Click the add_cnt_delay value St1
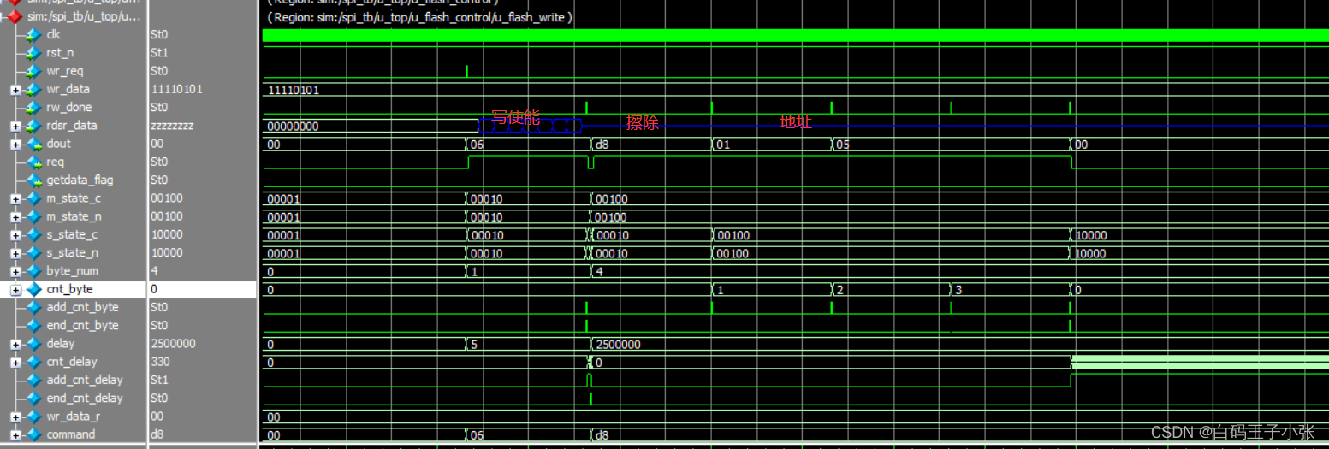Viewport: 1329px width, 449px height. coord(159,380)
